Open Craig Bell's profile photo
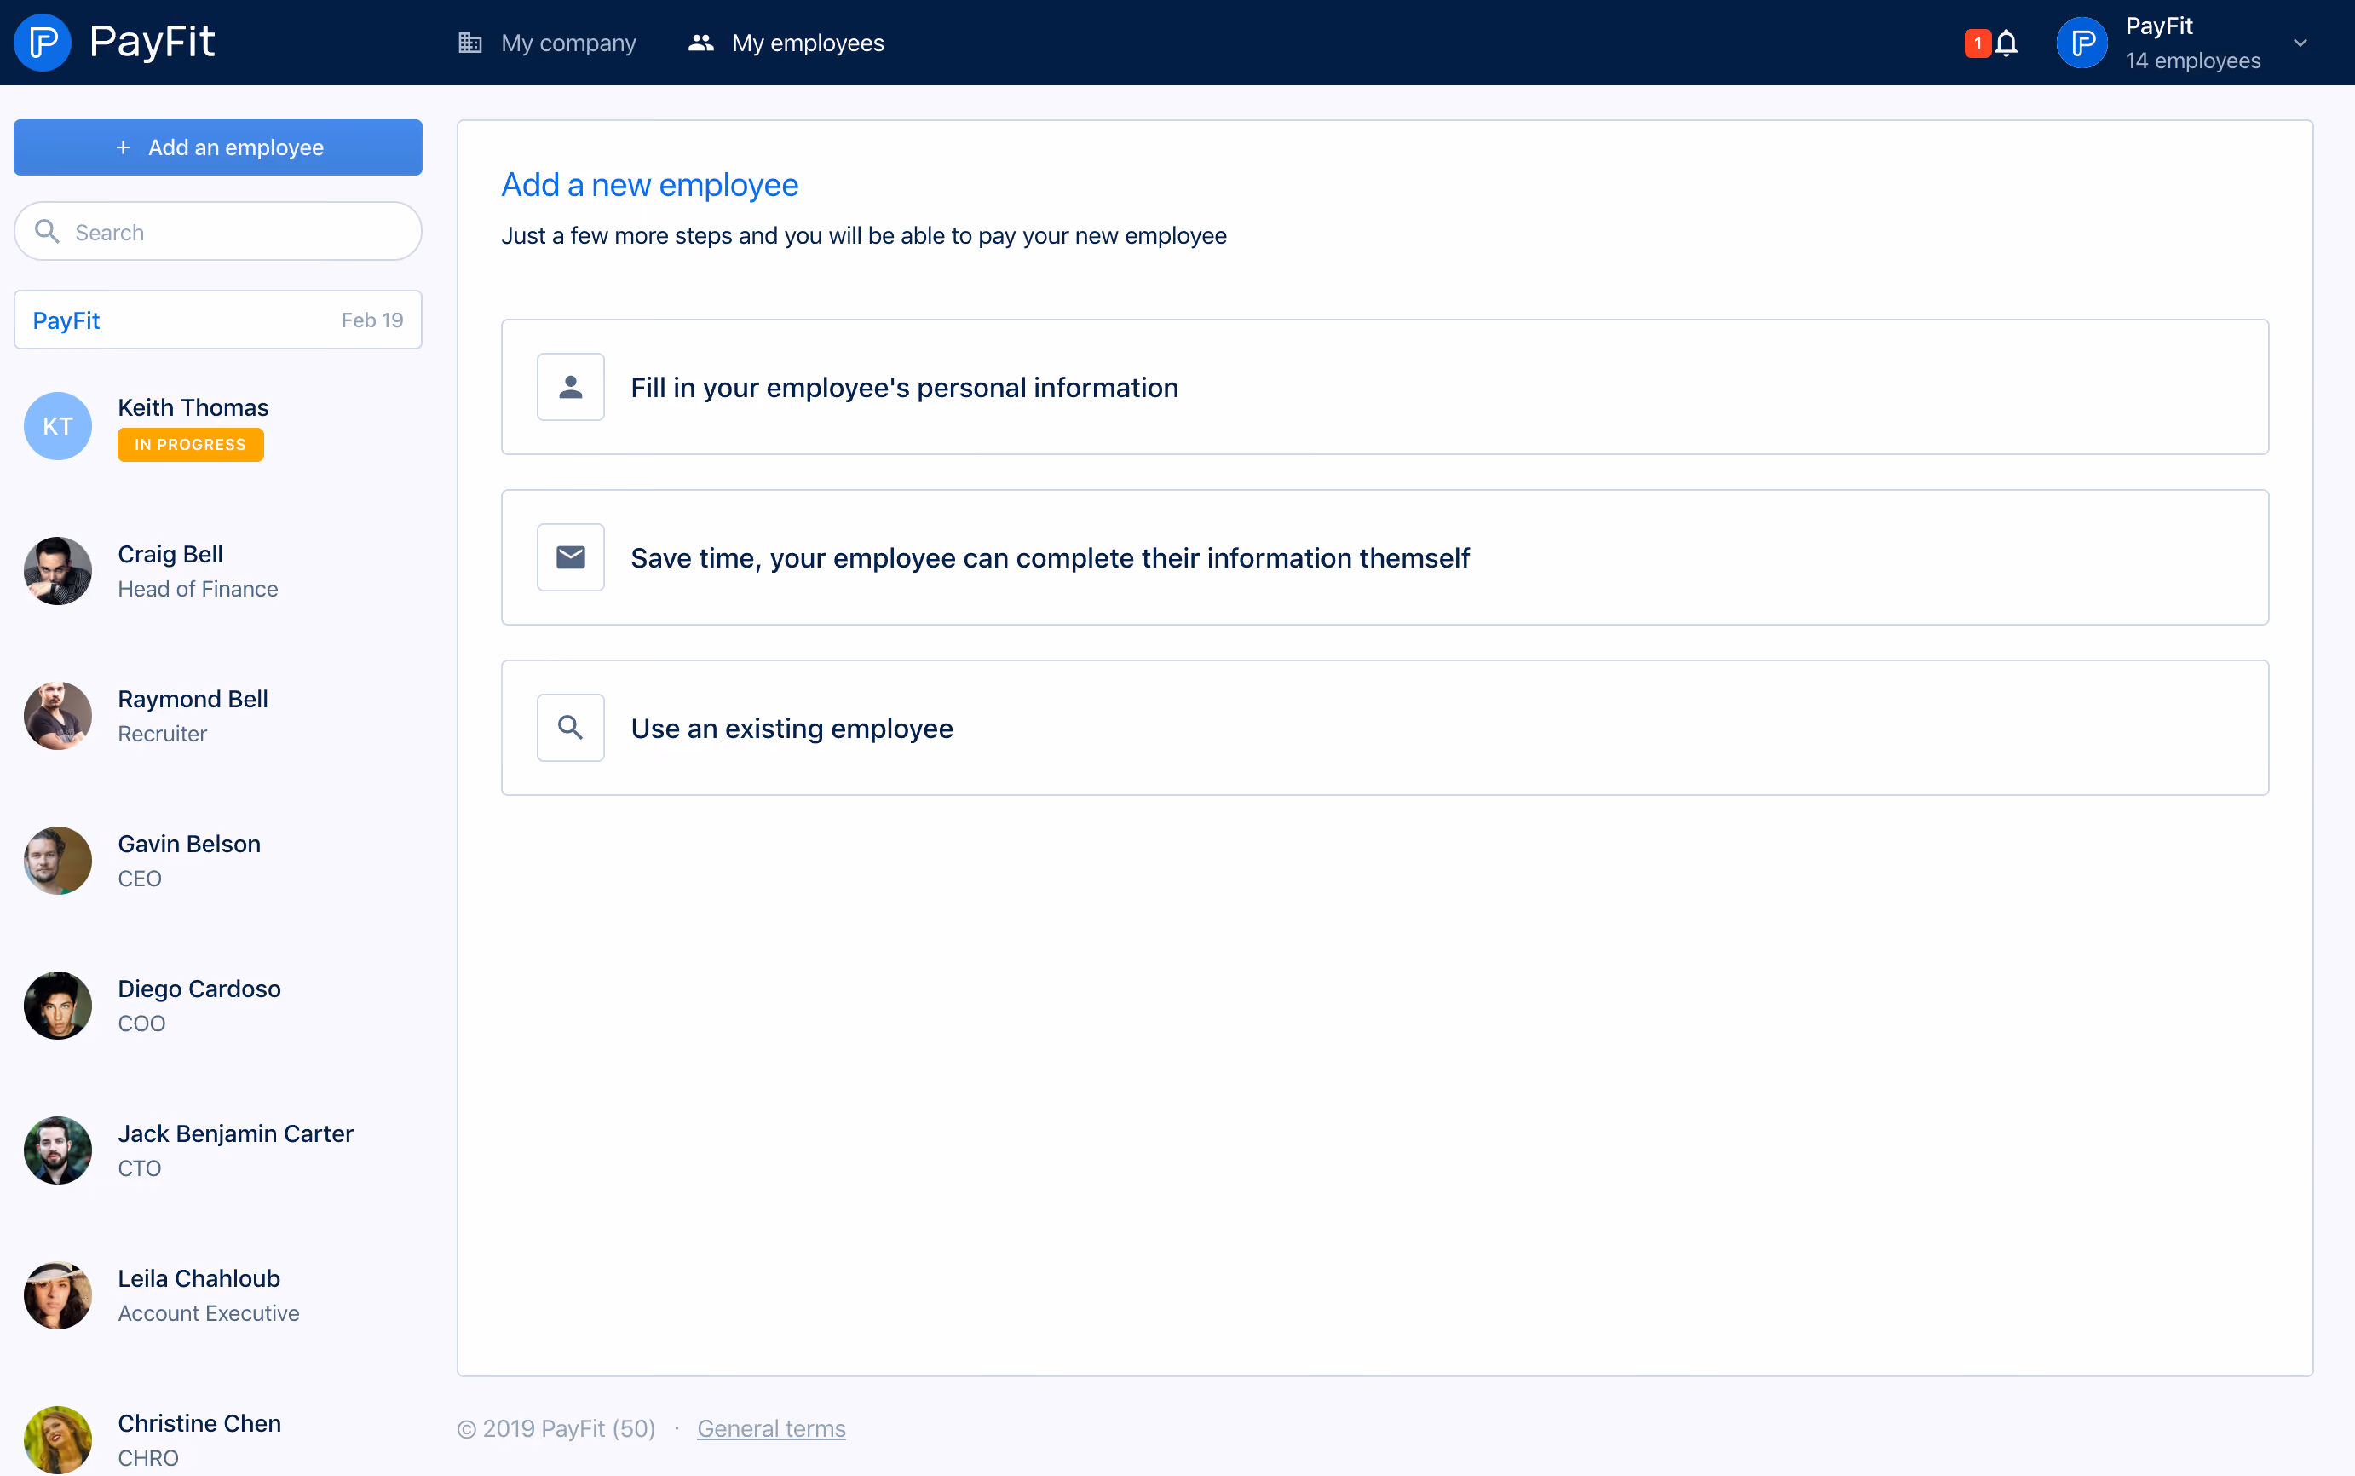 pos(58,571)
